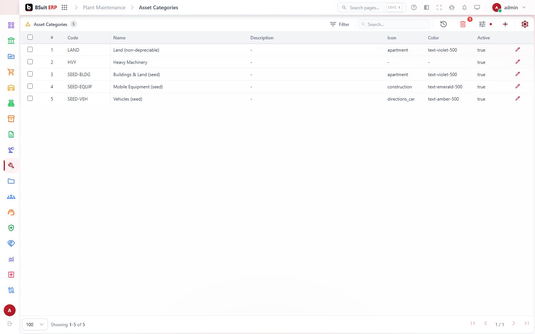The image size is (535, 334).
Task: Open the help question mark icon
Action: [x=414, y=7]
